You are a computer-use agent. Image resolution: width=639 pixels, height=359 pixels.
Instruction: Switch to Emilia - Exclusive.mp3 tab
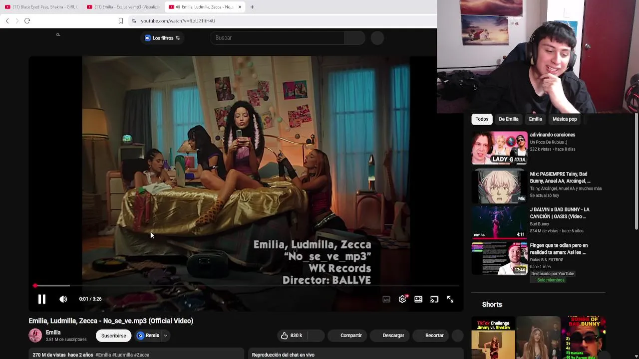pyautogui.click(x=123, y=7)
